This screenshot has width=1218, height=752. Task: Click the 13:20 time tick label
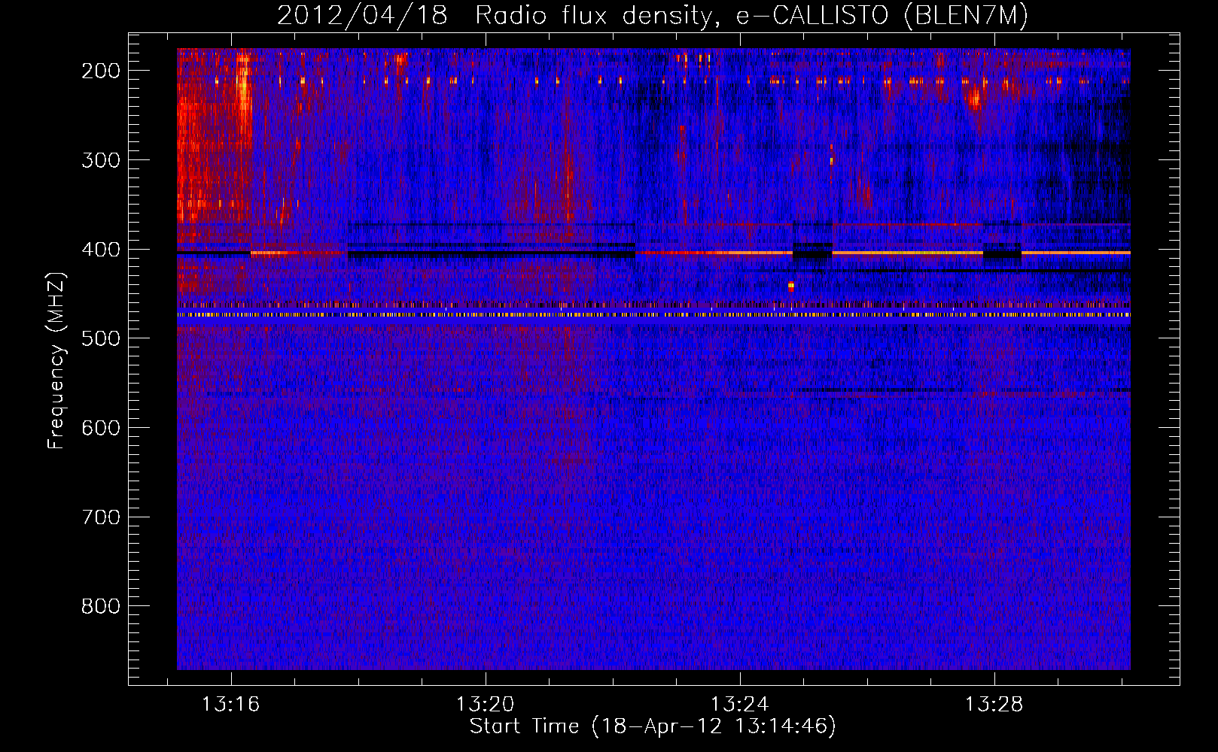click(485, 704)
